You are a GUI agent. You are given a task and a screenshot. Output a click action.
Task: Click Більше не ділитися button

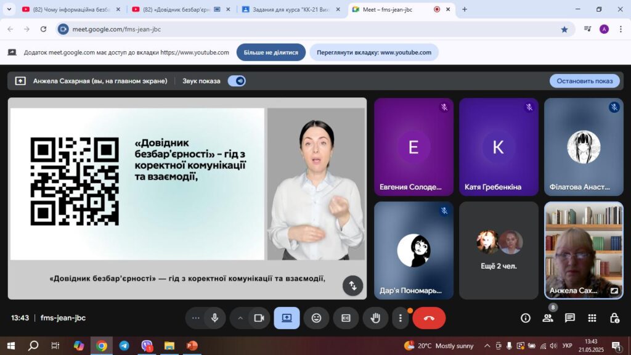click(271, 52)
